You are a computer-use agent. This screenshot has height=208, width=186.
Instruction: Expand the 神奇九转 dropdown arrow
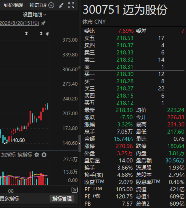tap(51, 5)
